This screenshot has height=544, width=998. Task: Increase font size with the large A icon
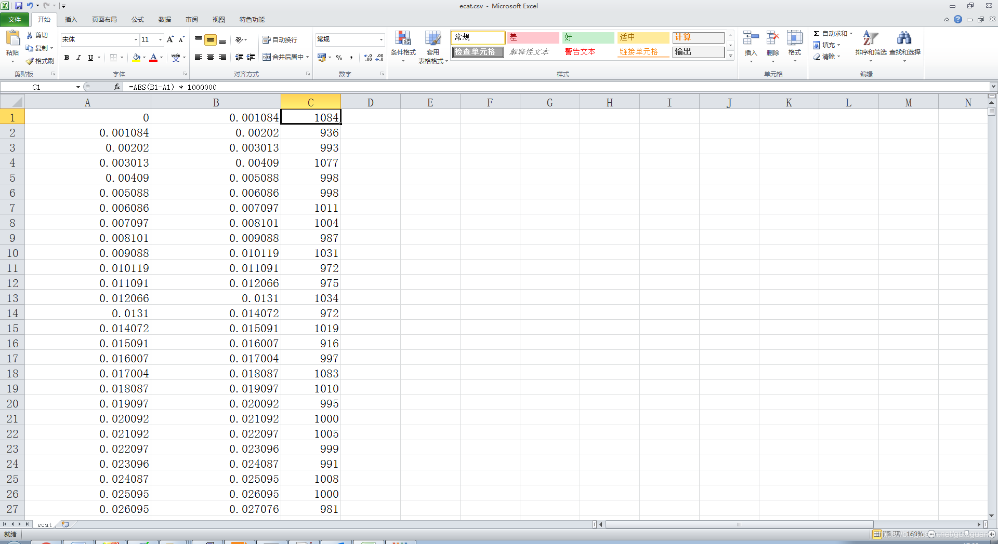[x=170, y=39]
